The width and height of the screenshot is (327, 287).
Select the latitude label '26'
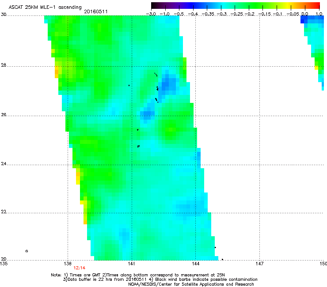tap(4, 115)
